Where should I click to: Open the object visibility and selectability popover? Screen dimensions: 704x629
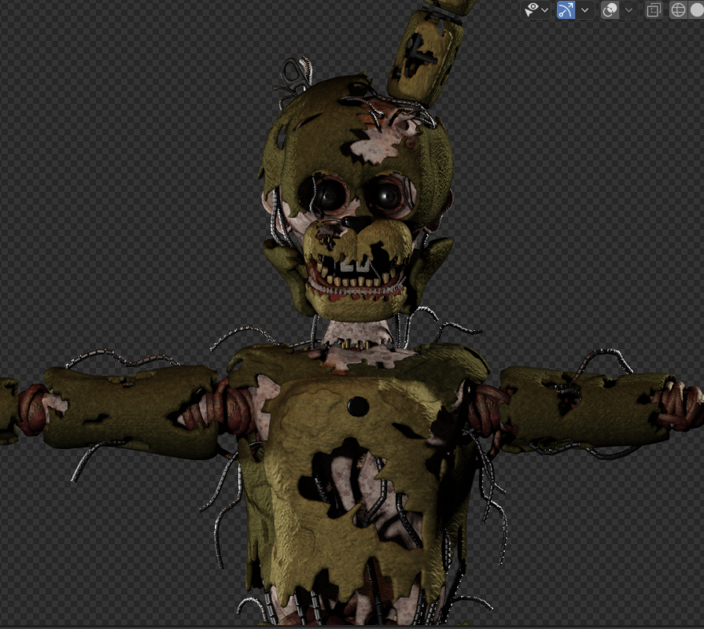point(536,10)
